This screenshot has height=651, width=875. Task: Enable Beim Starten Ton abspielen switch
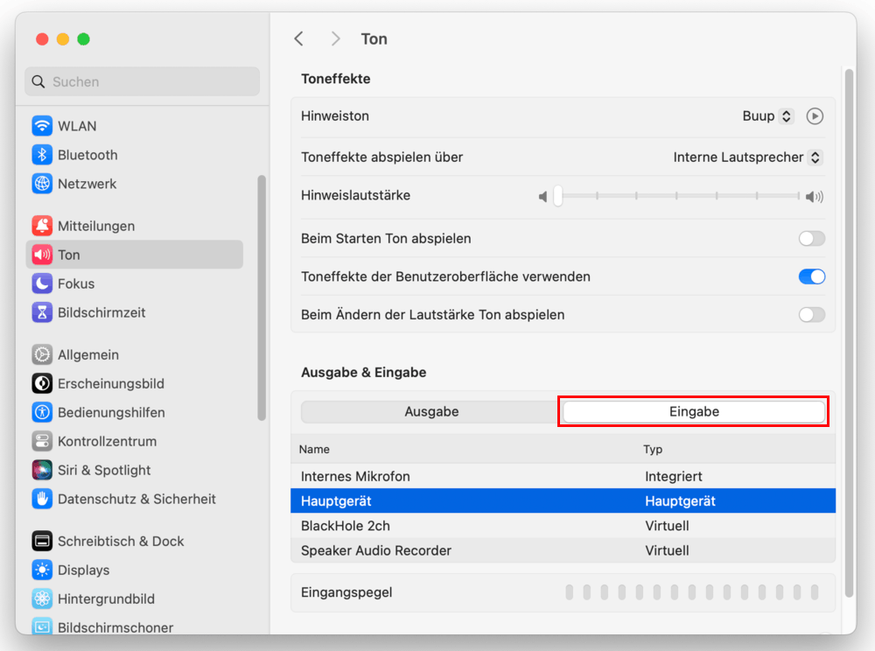click(x=811, y=239)
